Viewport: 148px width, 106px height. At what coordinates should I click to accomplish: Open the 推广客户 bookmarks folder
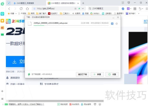pos(41,14)
